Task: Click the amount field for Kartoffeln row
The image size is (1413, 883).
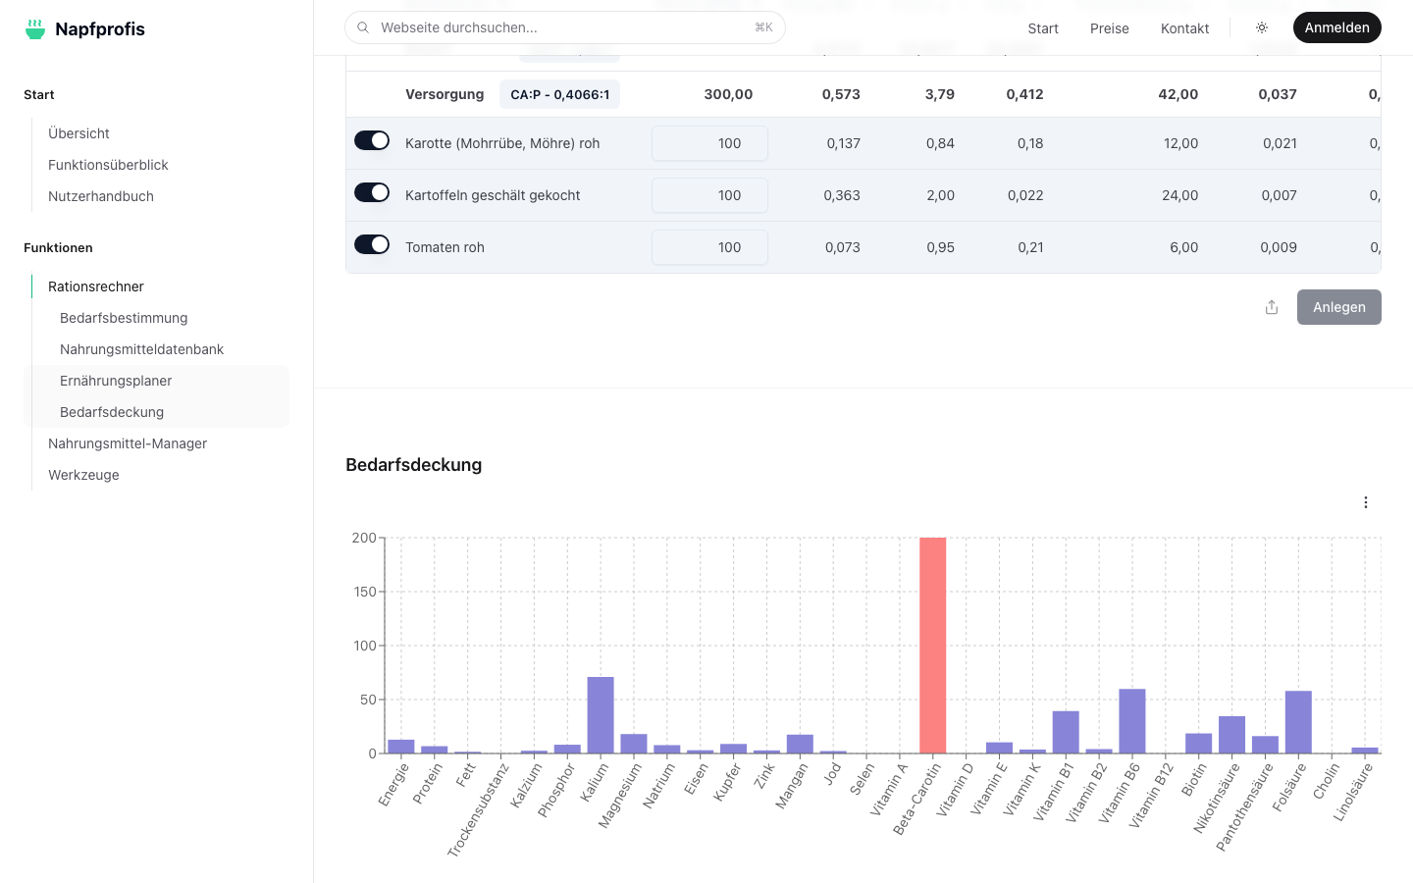Action: click(709, 195)
